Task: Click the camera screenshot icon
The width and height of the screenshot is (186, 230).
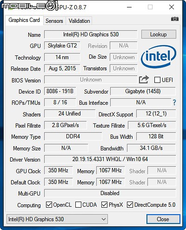Action: [x=175, y=19]
